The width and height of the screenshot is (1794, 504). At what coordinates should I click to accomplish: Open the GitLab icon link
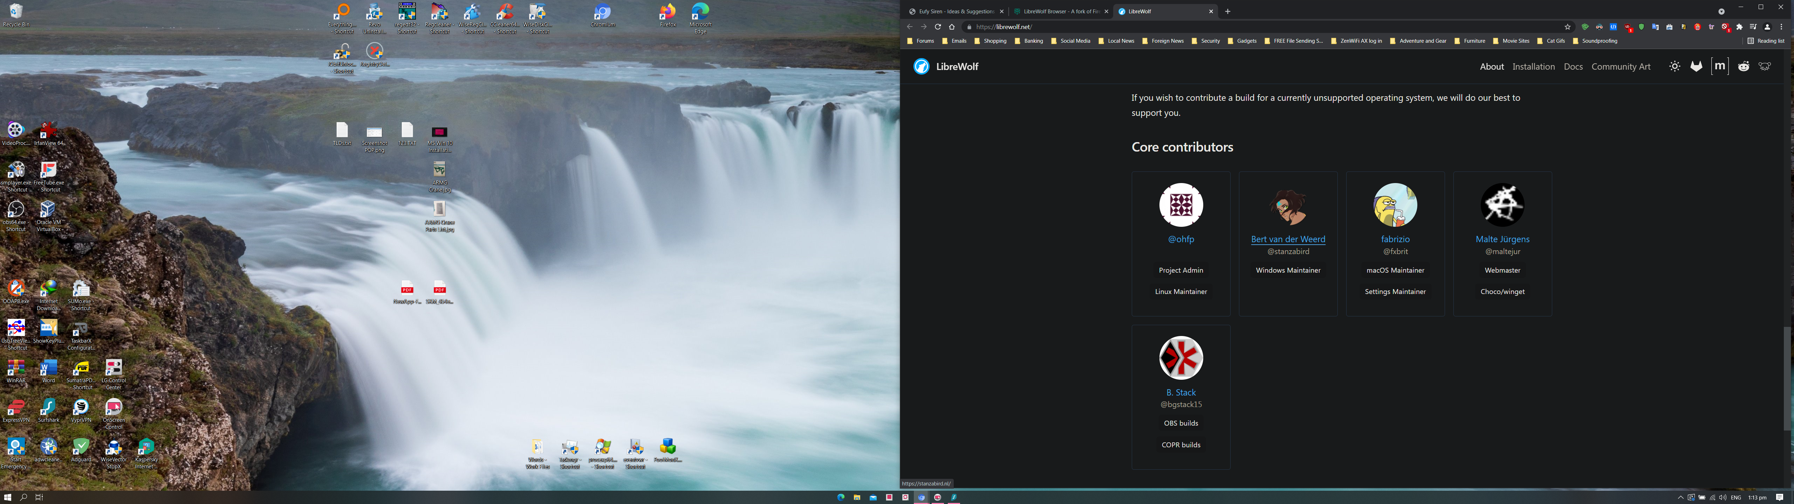pos(1697,67)
